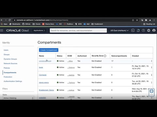
Task: Open the browser profile icon
Action: click(150, 20)
